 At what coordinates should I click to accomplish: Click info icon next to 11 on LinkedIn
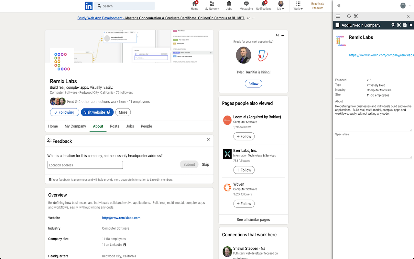pos(125,245)
